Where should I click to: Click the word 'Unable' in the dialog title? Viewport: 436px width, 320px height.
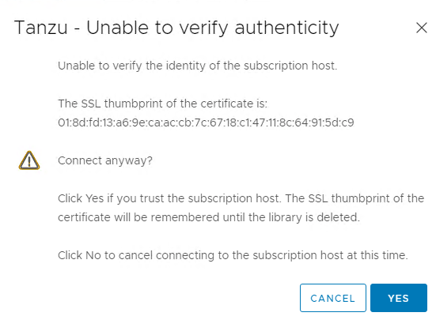tap(118, 28)
